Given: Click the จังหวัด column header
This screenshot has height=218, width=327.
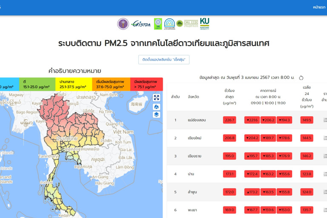Looking at the screenshot, I should pyautogui.click(x=193, y=97).
